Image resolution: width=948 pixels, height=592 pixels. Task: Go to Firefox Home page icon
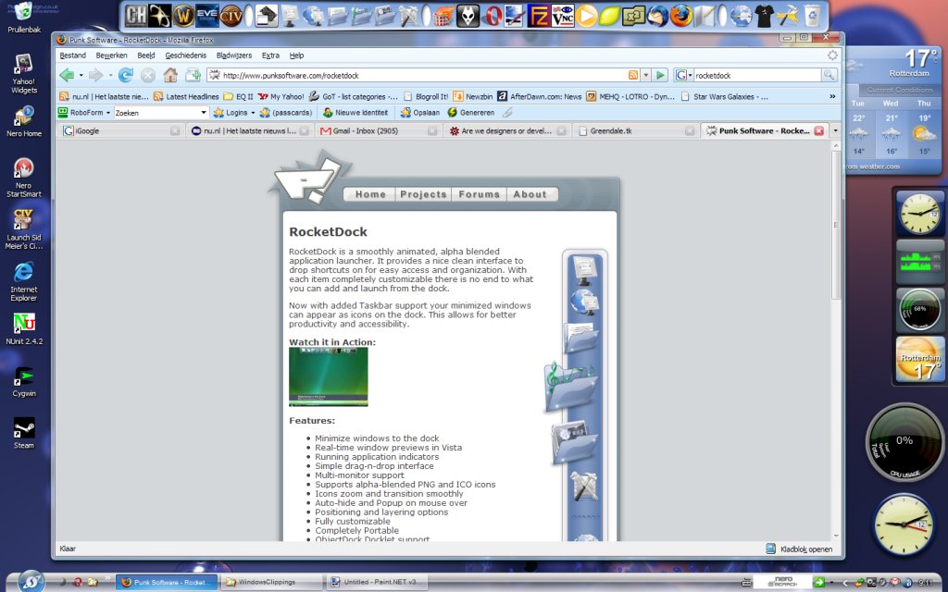[170, 76]
